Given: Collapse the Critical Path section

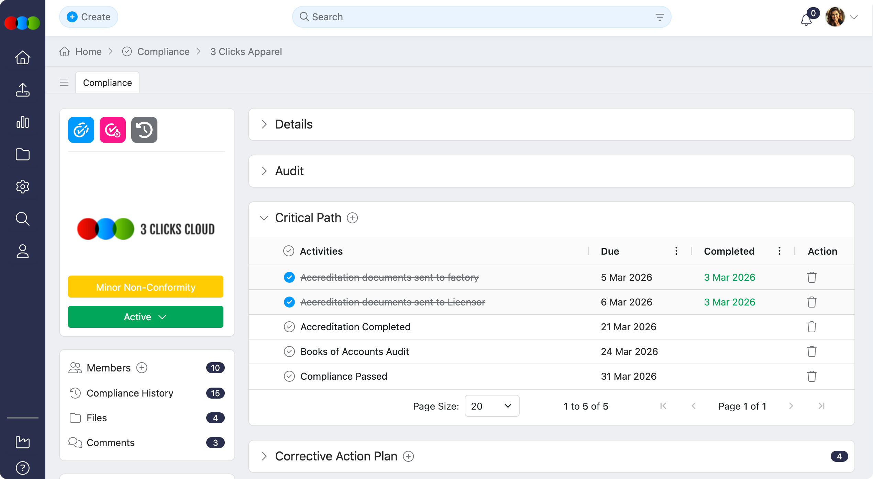Looking at the screenshot, I should 264,218.
